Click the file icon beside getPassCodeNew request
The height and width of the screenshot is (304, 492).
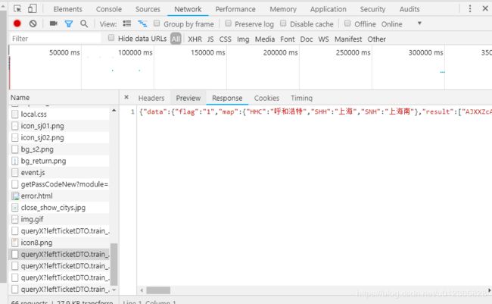(14, 184)
